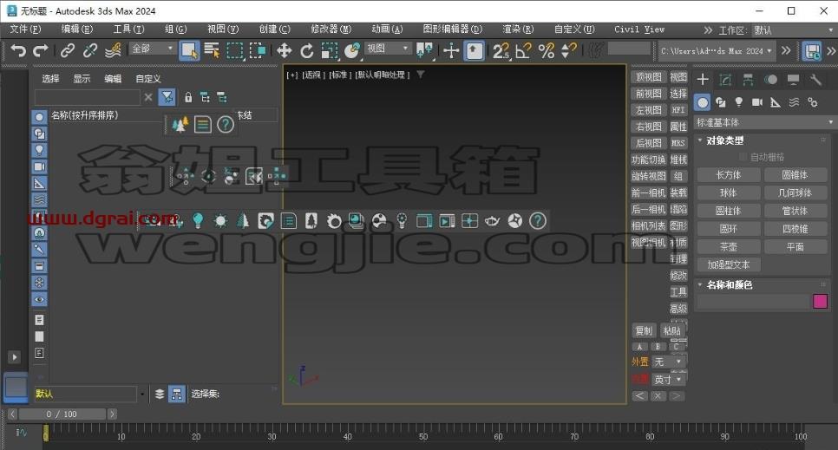The height and width of the screenshot is (450, 838).
Task: Click the Undo arrow in the main toolbar
Action: 18,51
